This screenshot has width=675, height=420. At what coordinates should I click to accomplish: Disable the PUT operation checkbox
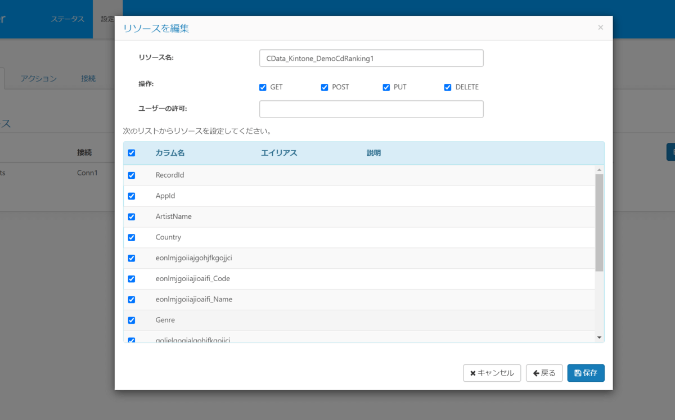coord(386,88)
